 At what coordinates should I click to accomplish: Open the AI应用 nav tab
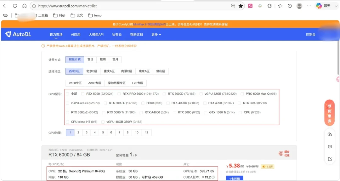click(x=76, y=34)
